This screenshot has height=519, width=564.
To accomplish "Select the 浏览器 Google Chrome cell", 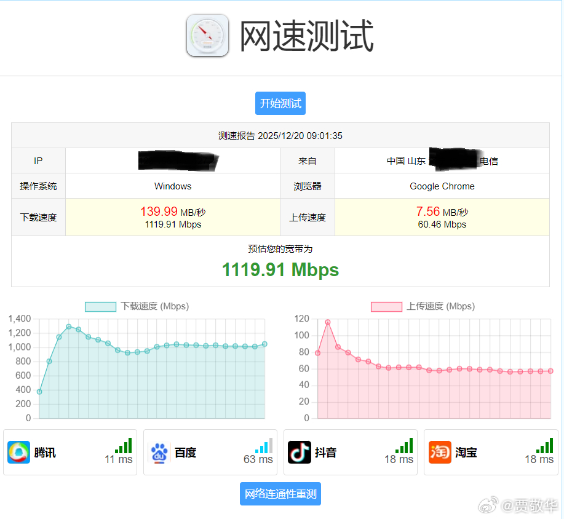I will (x=442, y=186).
